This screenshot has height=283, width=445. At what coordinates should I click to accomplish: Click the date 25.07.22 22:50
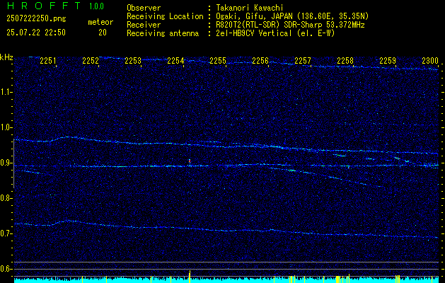pyautogui.click(x=36, y=33)
